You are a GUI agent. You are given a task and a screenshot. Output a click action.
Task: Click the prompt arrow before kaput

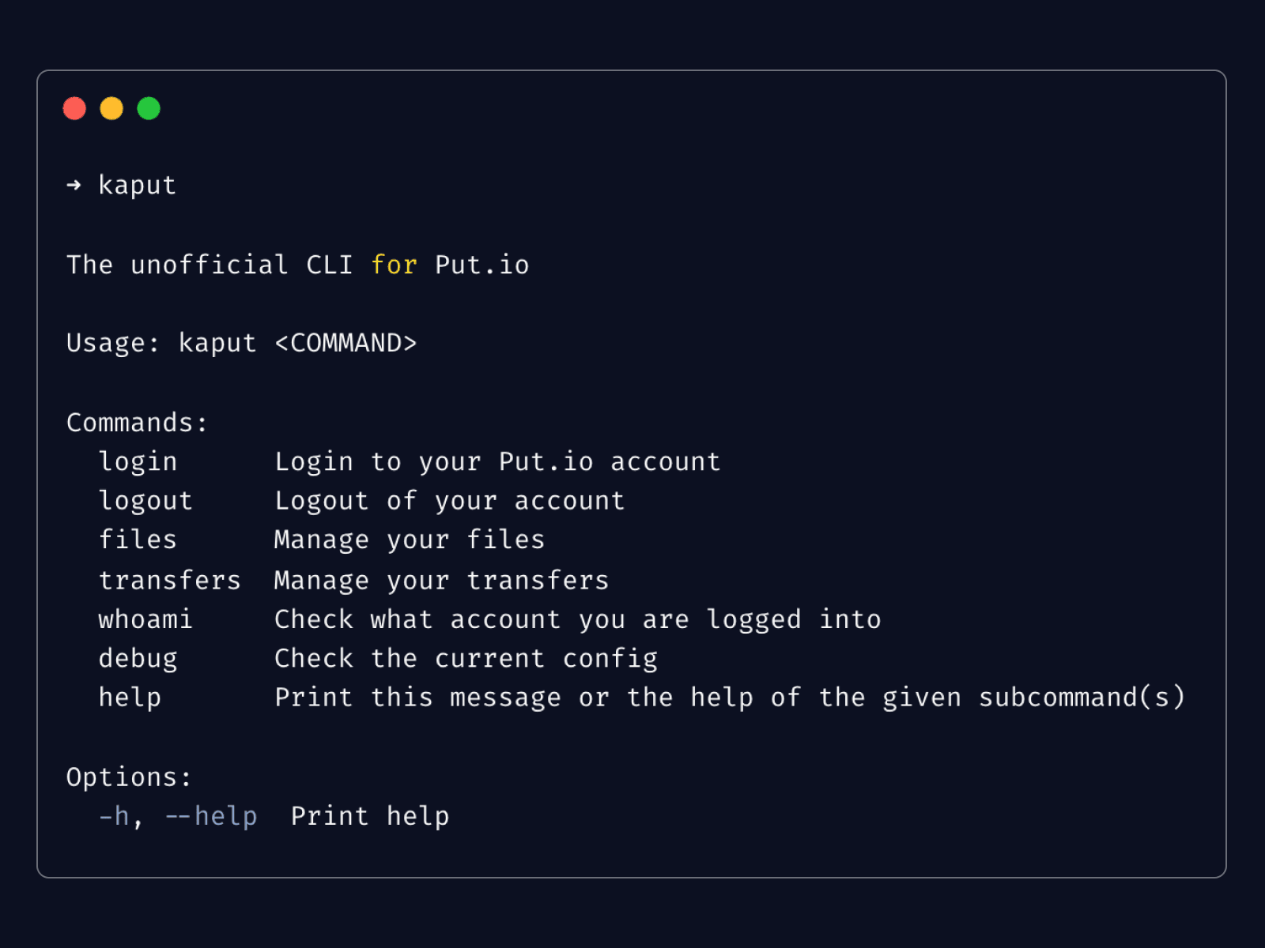(x=74, y=185)
